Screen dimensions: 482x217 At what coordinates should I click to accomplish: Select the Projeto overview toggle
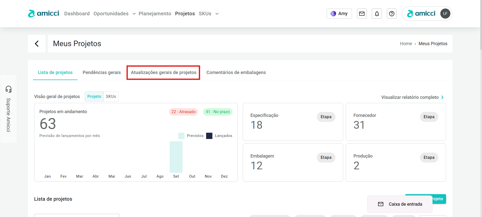[94, 97]
